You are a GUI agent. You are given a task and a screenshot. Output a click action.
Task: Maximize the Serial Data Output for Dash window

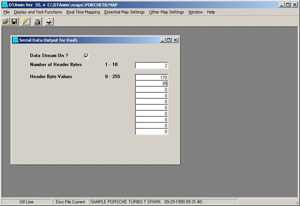pyautogui.click(x=168, y=40)
